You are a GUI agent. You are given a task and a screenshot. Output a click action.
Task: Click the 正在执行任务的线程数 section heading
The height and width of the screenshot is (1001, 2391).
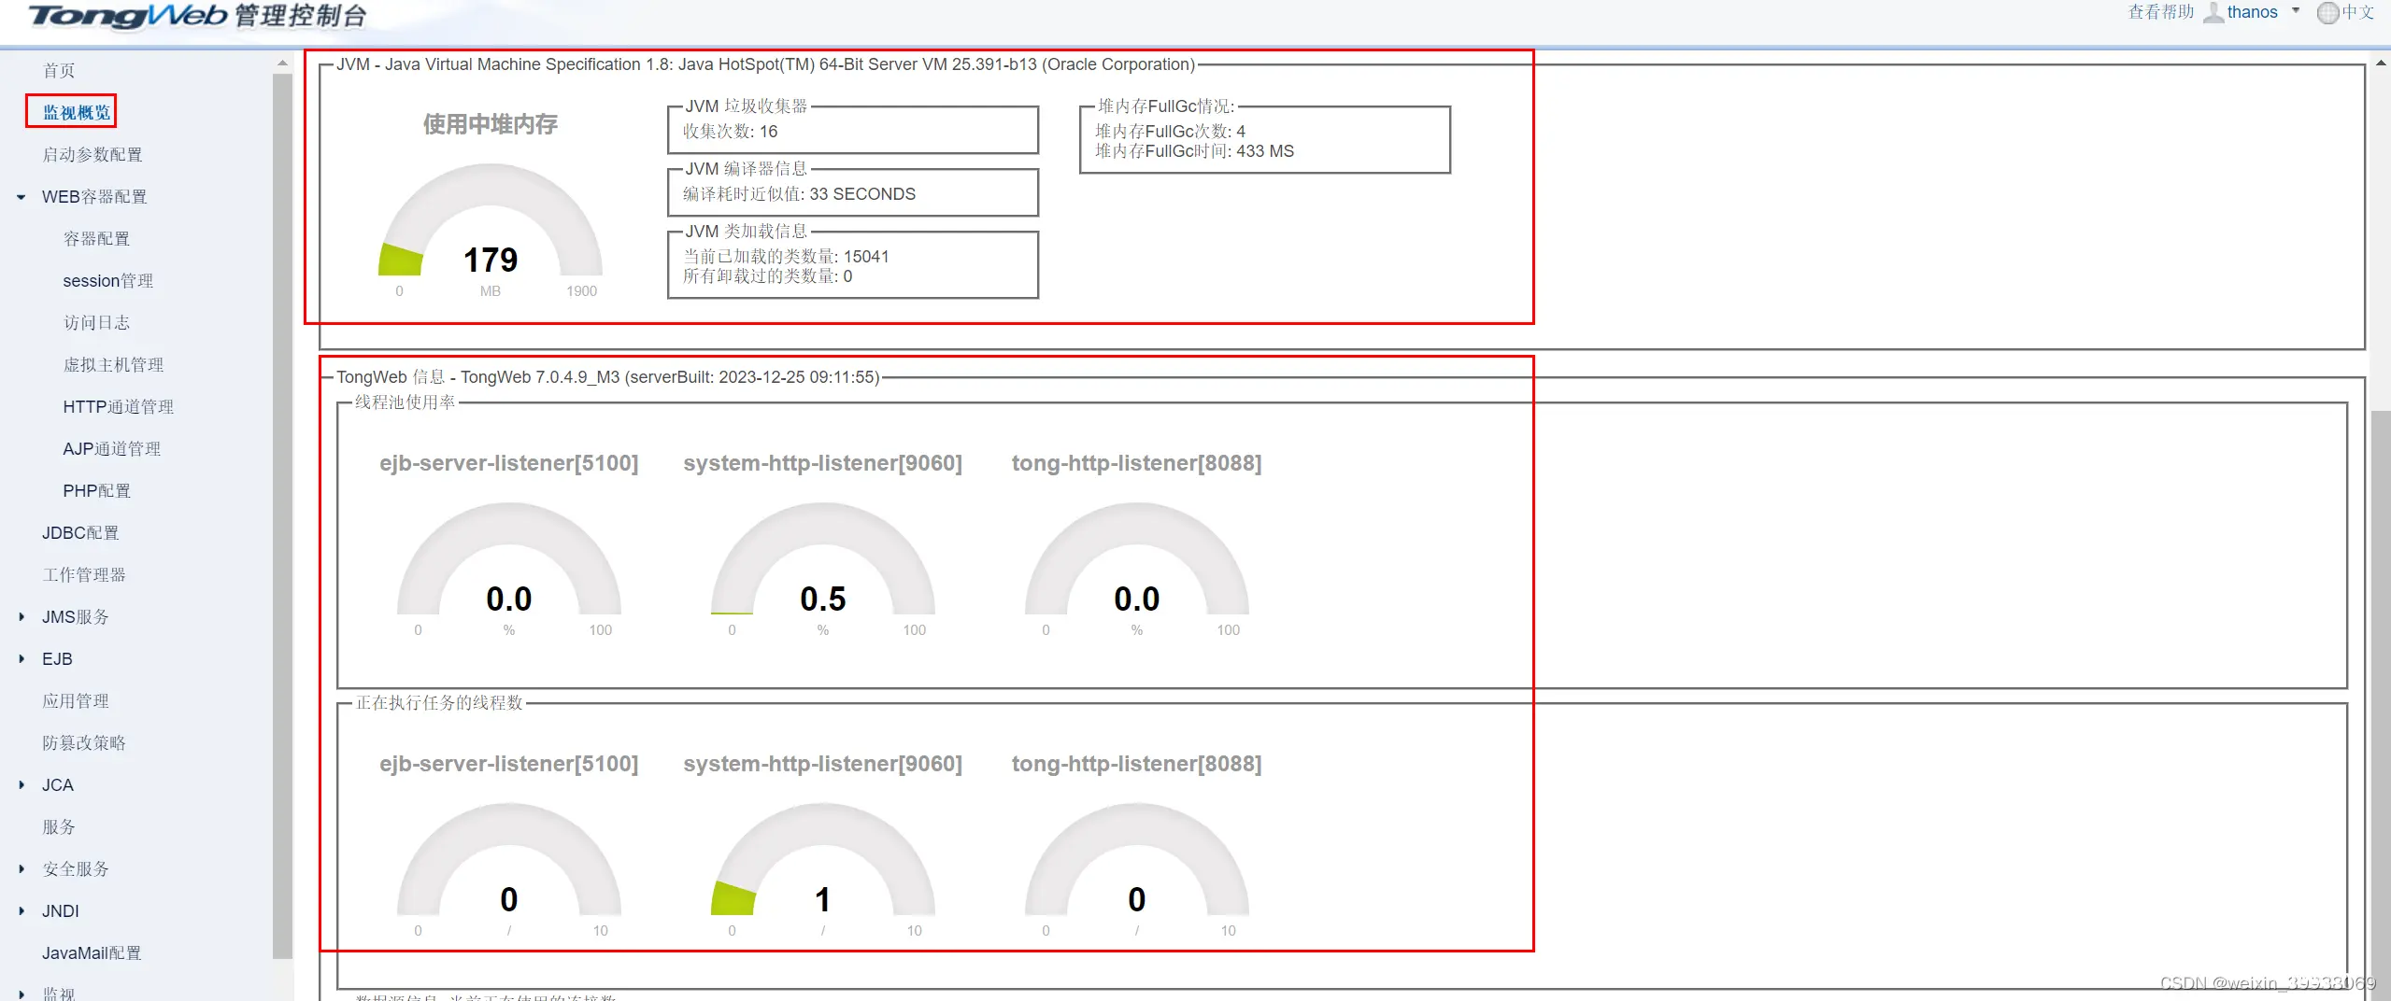click(439, 703)
